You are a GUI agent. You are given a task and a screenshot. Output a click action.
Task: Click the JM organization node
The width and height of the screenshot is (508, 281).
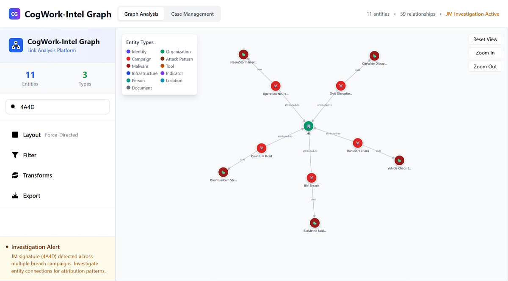[309, 126]
